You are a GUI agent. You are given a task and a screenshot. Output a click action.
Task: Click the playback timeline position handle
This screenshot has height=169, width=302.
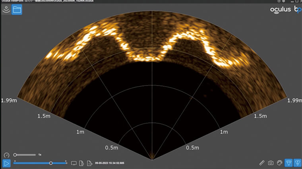coord(51,163)
